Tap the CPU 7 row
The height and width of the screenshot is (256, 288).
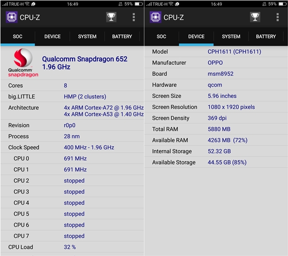[72, 236]
